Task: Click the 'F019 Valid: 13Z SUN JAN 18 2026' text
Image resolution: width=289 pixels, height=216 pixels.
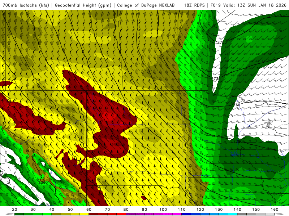Action: tap(249, 5)
